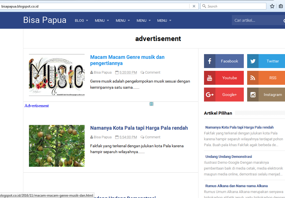Screen dimensions: 285x198
Task: Click the MUSIC artwork thumbnail
Action: pos(57,75)
